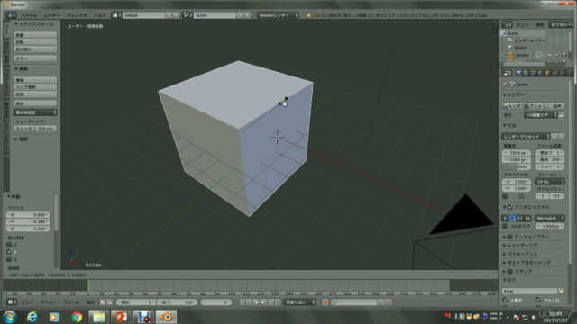Click the フラット shading button
Screen dimensions: 577x324
(46, 129)
